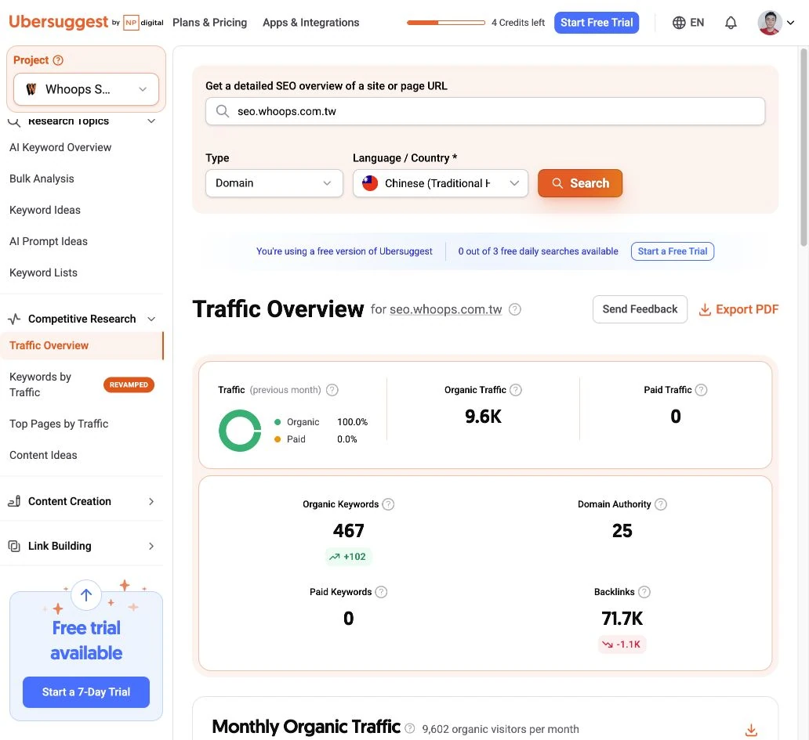Viewport: 809px width, 740px height.
Task: Click the Competitive Research pulse icon
Action: point(14,319)
